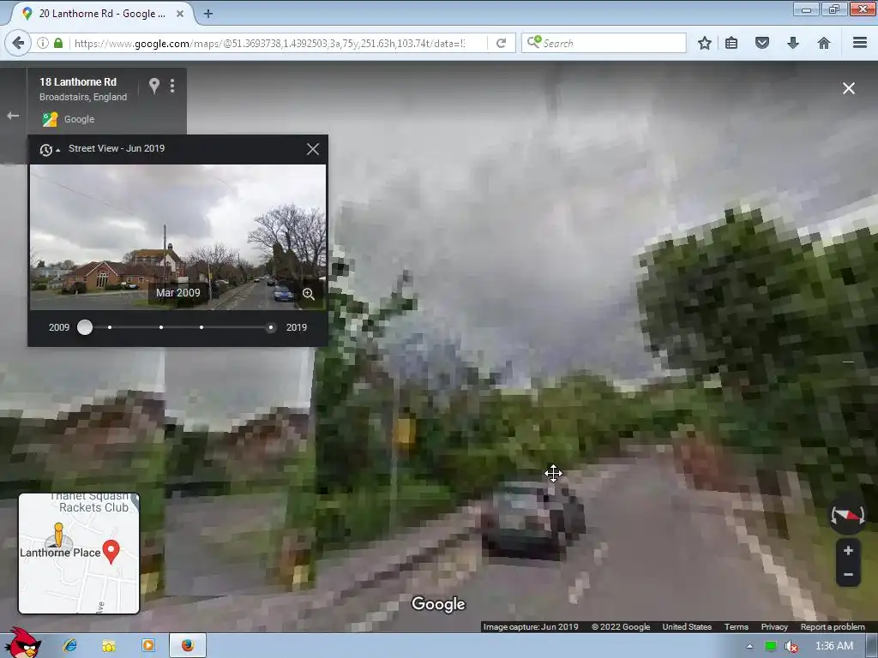Click the Pegman on the minimap
Screen dimensions: 878x658
(58, 535)
